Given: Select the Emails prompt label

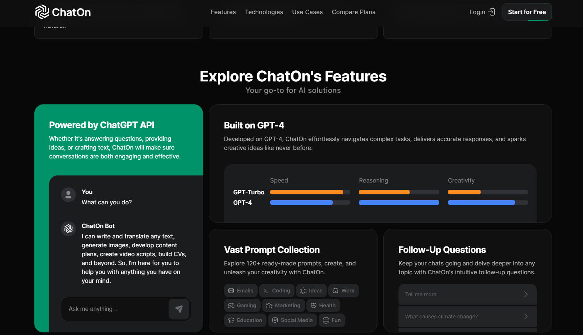Looking at the screenshot, I should coord(245,291).
